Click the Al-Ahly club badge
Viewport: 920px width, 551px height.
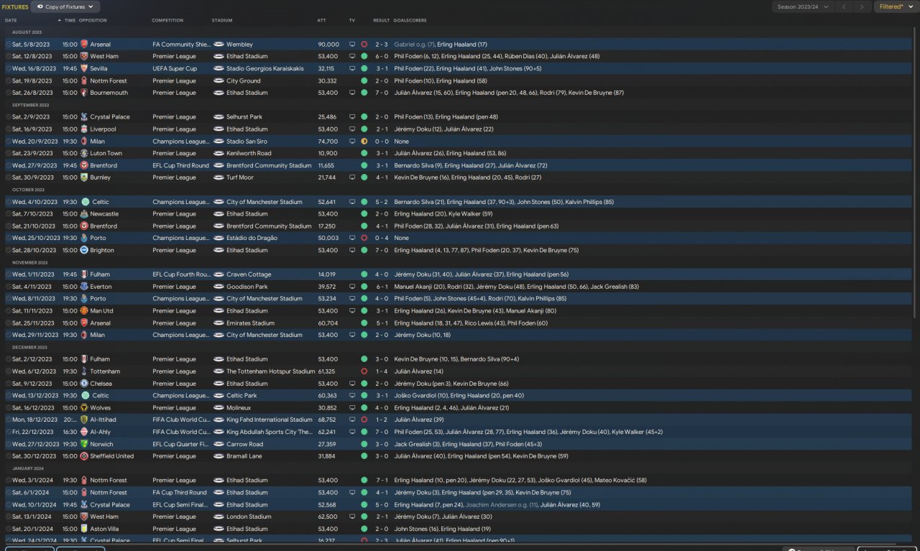[x=84, y=432]
